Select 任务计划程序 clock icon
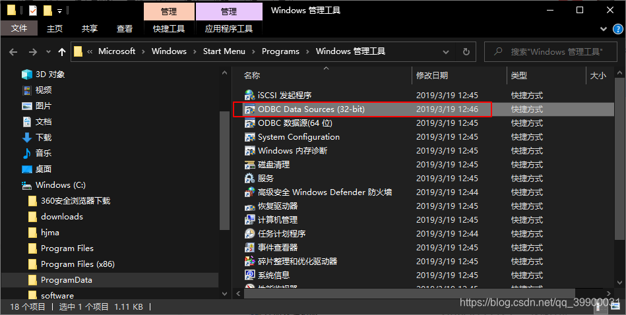The image size is (626, 315). 249,234
